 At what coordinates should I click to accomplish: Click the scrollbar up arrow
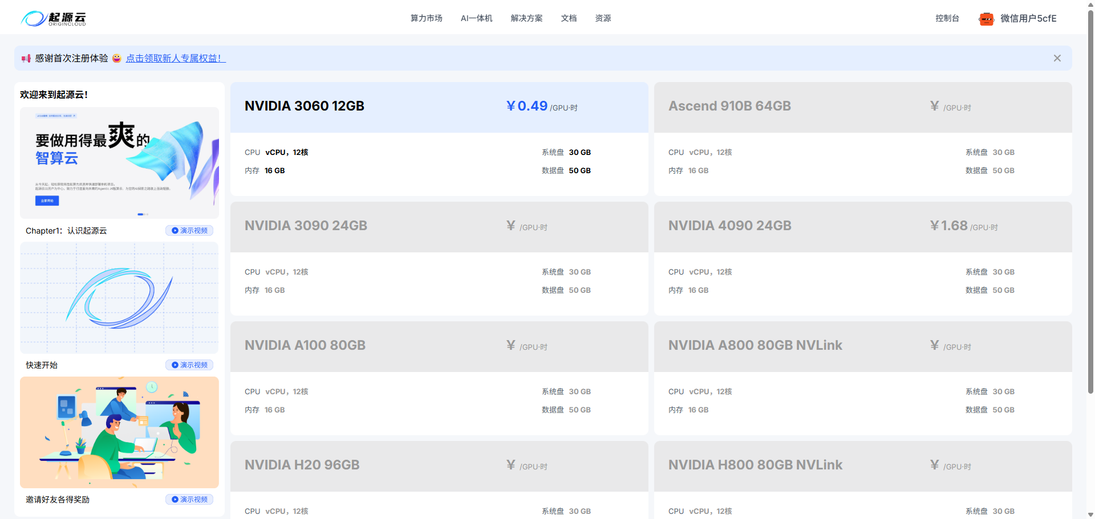[1090, 4]
